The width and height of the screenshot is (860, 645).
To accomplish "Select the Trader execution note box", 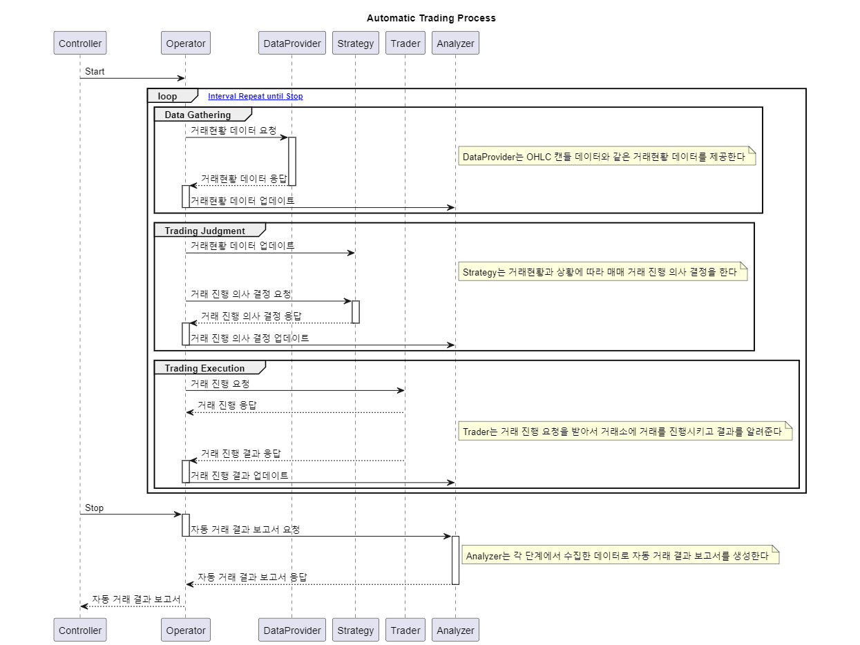I will 624,431.
